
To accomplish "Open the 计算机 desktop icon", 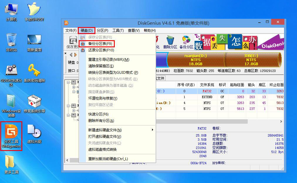I will (11, 12).
